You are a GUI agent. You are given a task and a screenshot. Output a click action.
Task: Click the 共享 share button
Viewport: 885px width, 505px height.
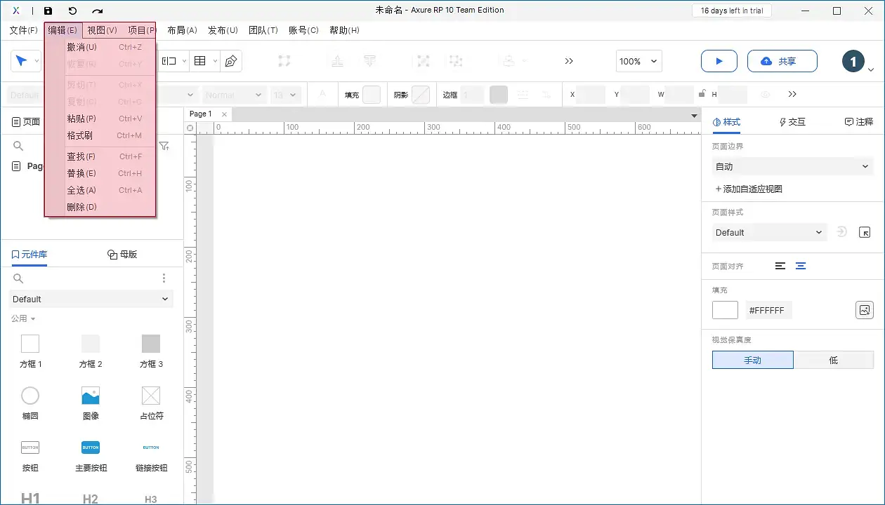pyautogui.click(x=782, y=61)
